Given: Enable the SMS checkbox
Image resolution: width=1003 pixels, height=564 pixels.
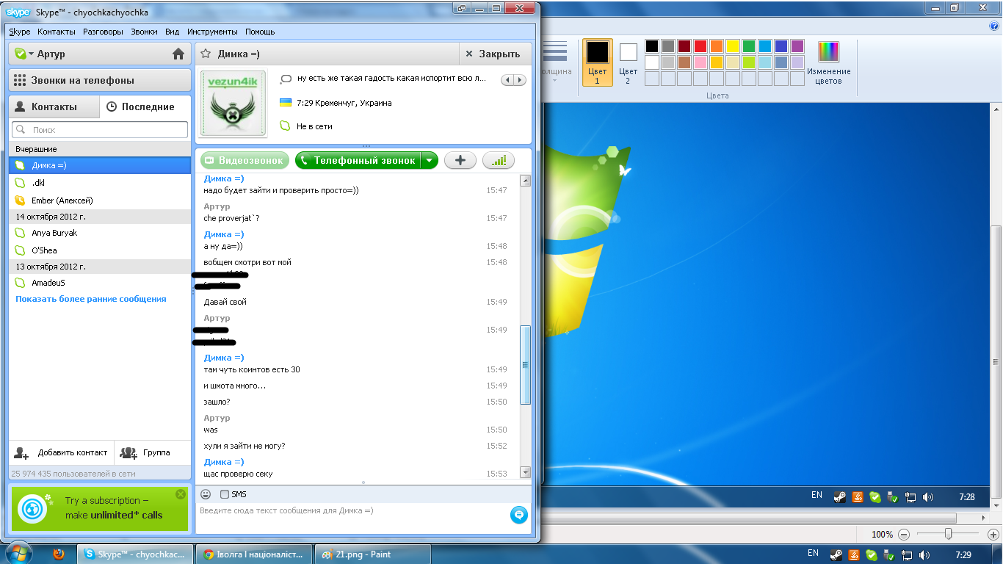Looking at the screenshot, I should click(225, 494).
